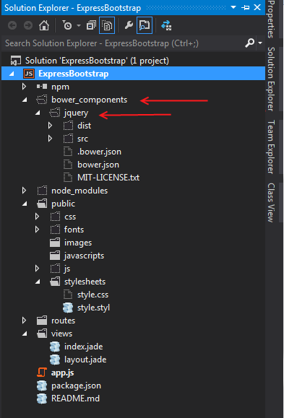Click the stylesheets folder icon
Image resolution: width=284 pixels, height=418 pixels.
pyautogui.click(x=55, y=282)
